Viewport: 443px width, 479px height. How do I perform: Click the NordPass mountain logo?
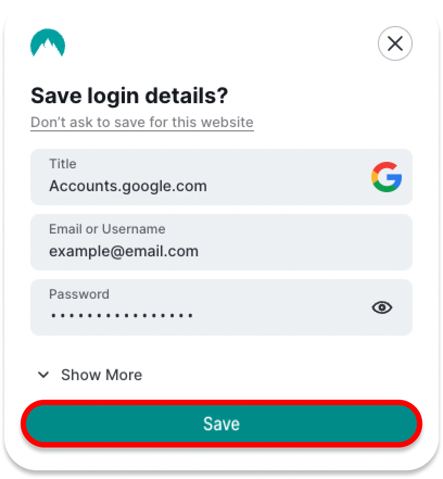[48, 42]
